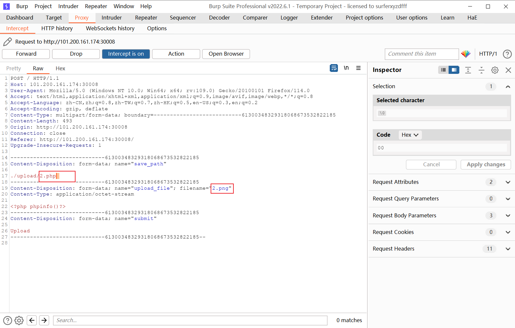
Task: Switch to the Dashboard tab
Action: pos(20,18)
